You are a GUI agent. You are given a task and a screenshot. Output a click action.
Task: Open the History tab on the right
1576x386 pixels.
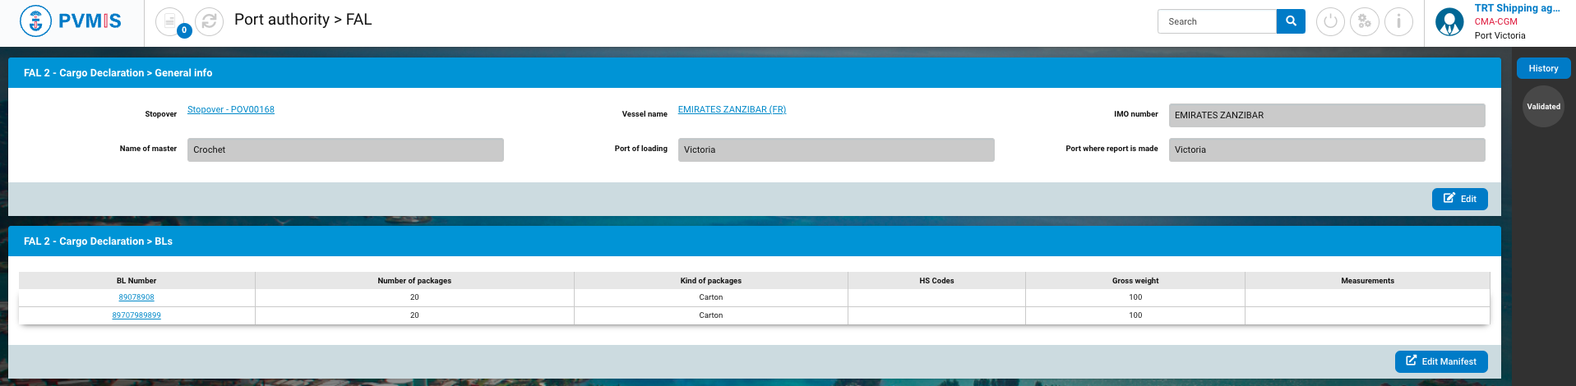coord(1543,69)
